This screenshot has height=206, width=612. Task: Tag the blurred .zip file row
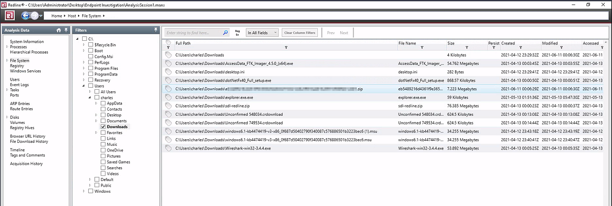169,89
